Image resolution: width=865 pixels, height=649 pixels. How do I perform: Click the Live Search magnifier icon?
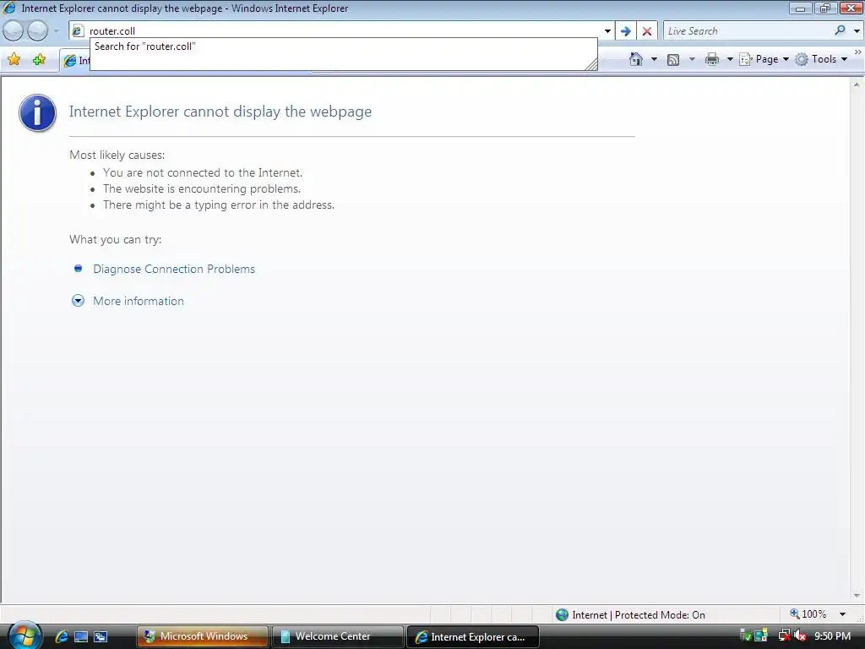pos(841,30)
